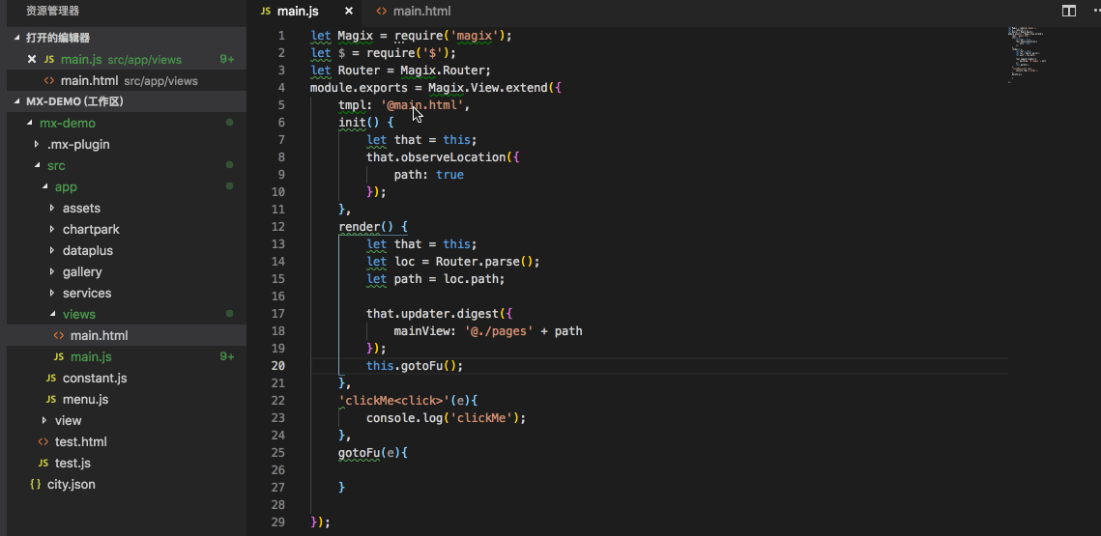Screen dimensions: 1101x536
Task: Open main.html src/app/views in open editors list
Action: (127, 81)
